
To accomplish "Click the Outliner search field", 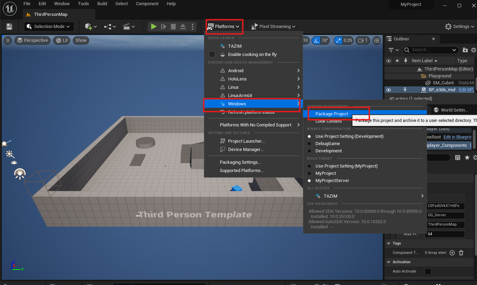I will pyautogui.click(x=431, y=50).
